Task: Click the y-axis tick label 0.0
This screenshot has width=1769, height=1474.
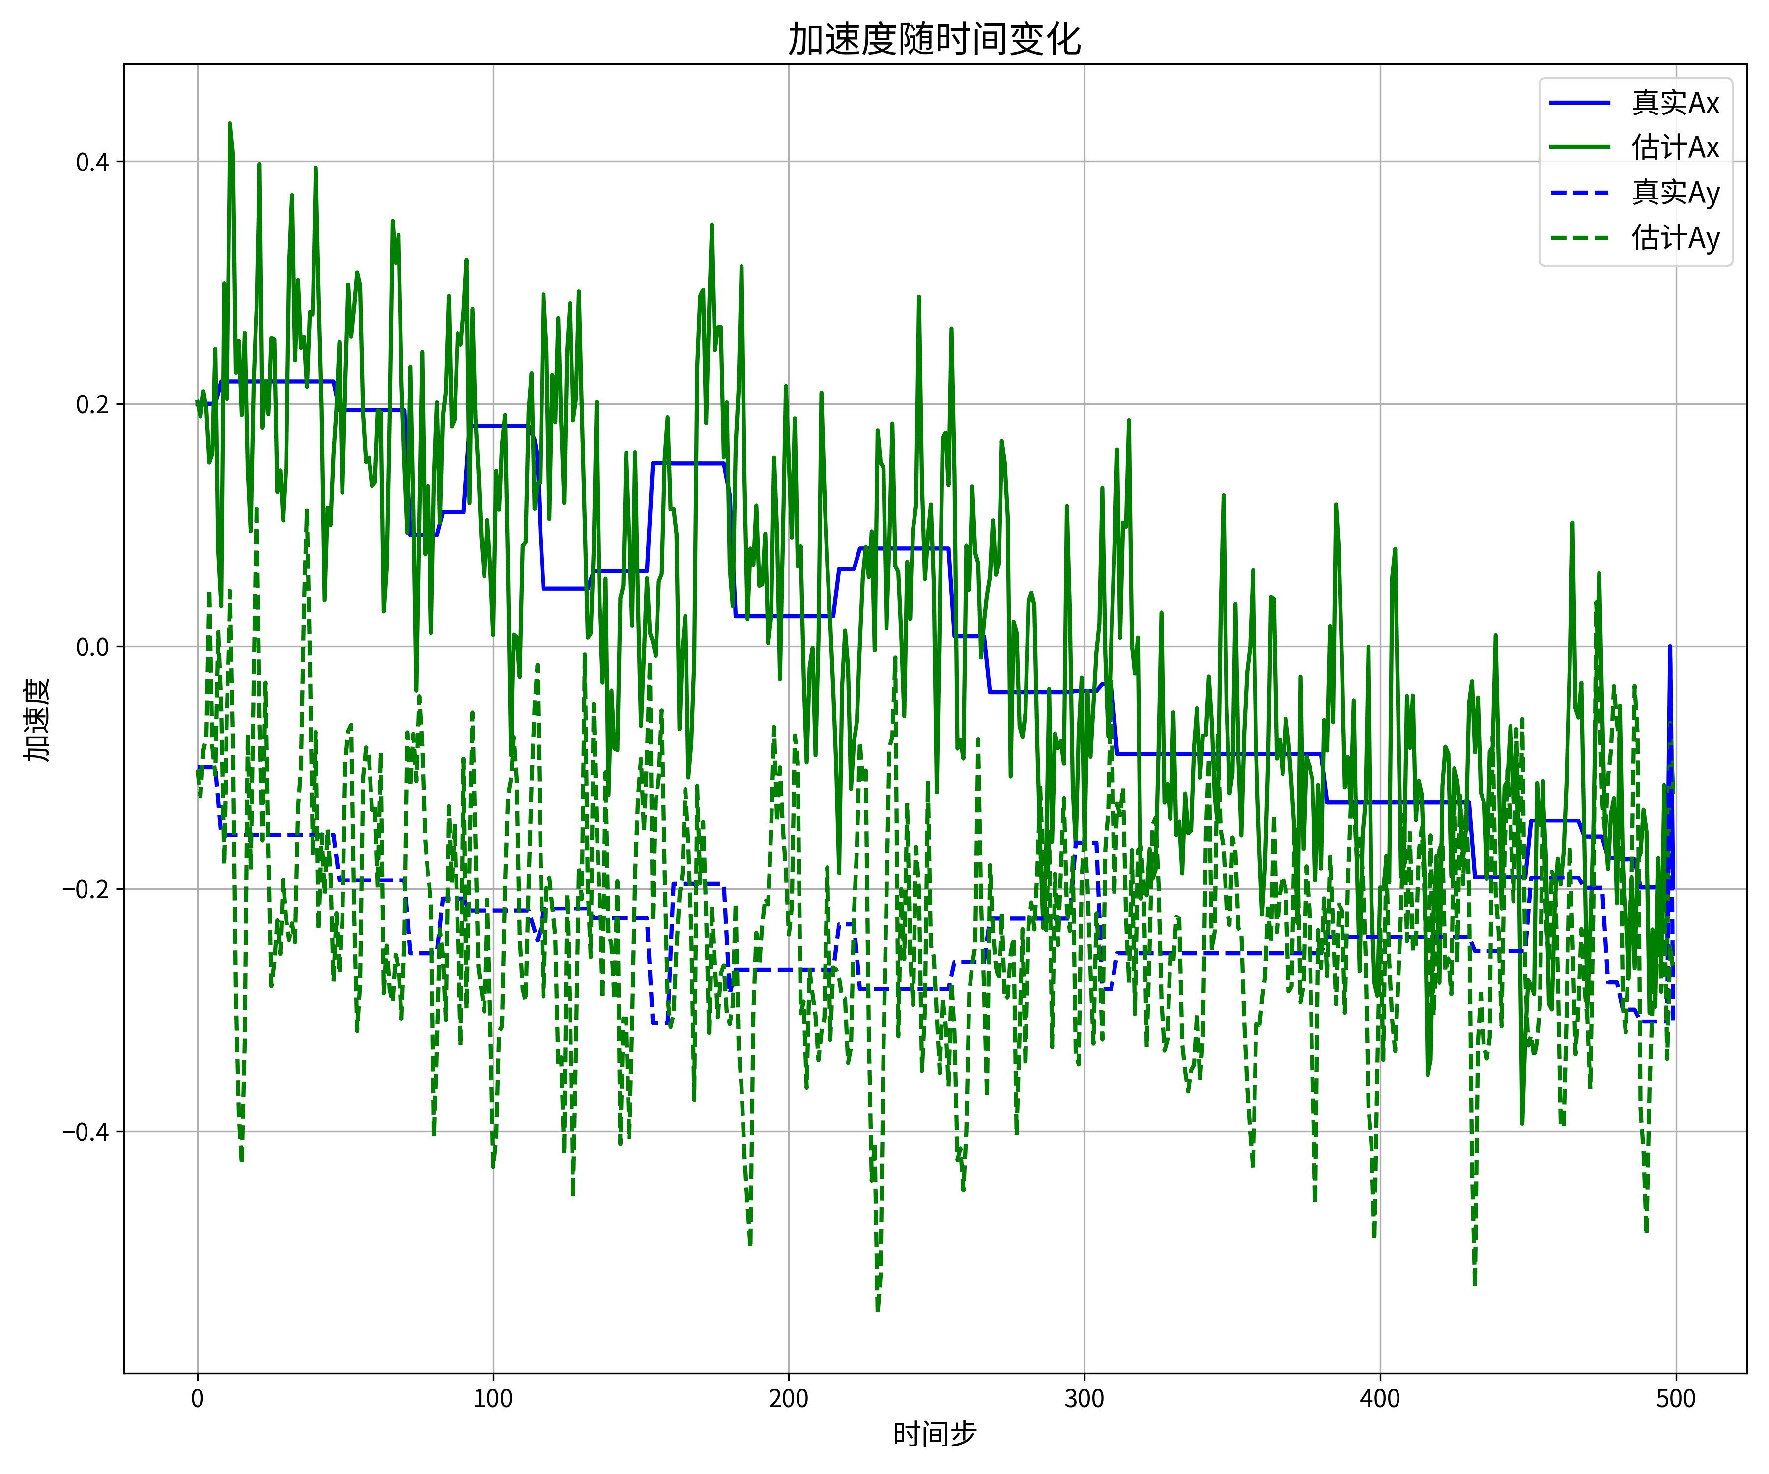Action: click(93, 647)
